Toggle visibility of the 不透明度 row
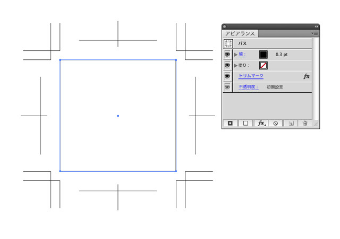This screenshot has height=239, width=340. (227, 87)
